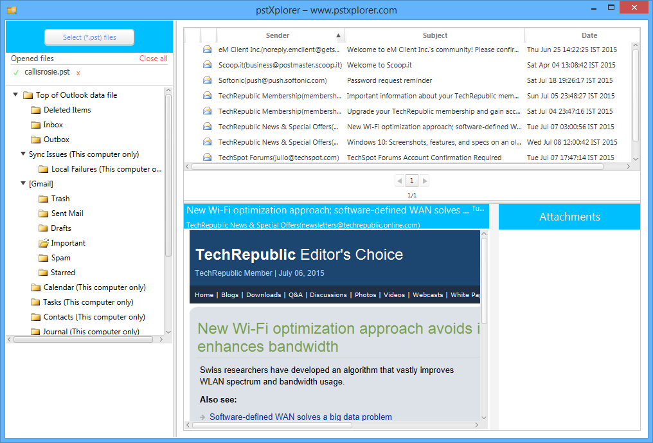
Task: Click the Sent Mail folder icon
Action: tap(43, 213)
